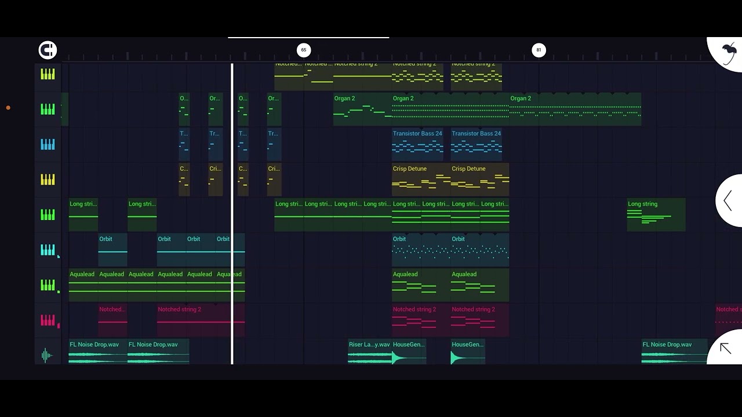Select the pink clip labeled 'Notched...'
742x417 pixels.
pos(112,320)
